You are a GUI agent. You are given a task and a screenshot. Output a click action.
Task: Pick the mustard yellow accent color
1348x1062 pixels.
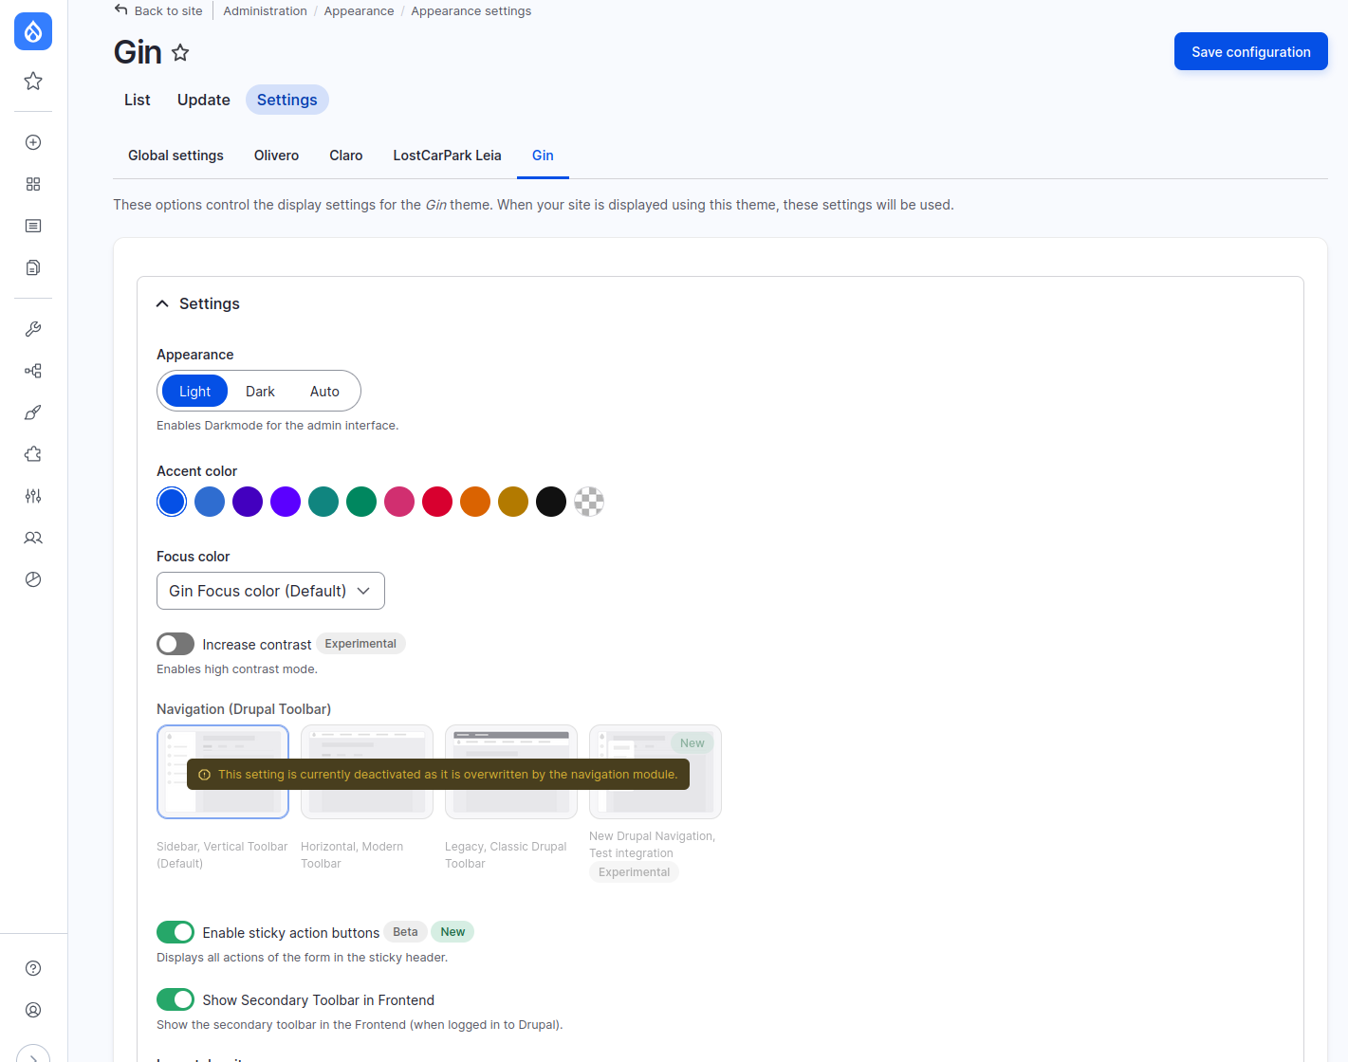point(513,502)
